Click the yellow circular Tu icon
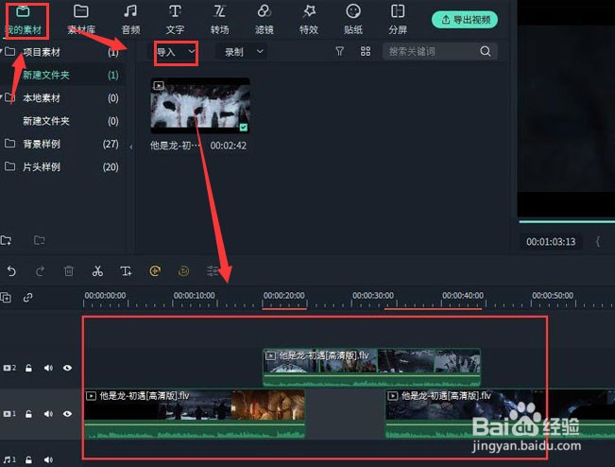Viewport: 615px width, 467px height. pyautogui.click(x=183, y=271)
